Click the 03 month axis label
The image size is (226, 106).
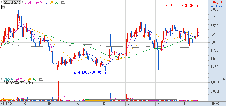(24, 104)
